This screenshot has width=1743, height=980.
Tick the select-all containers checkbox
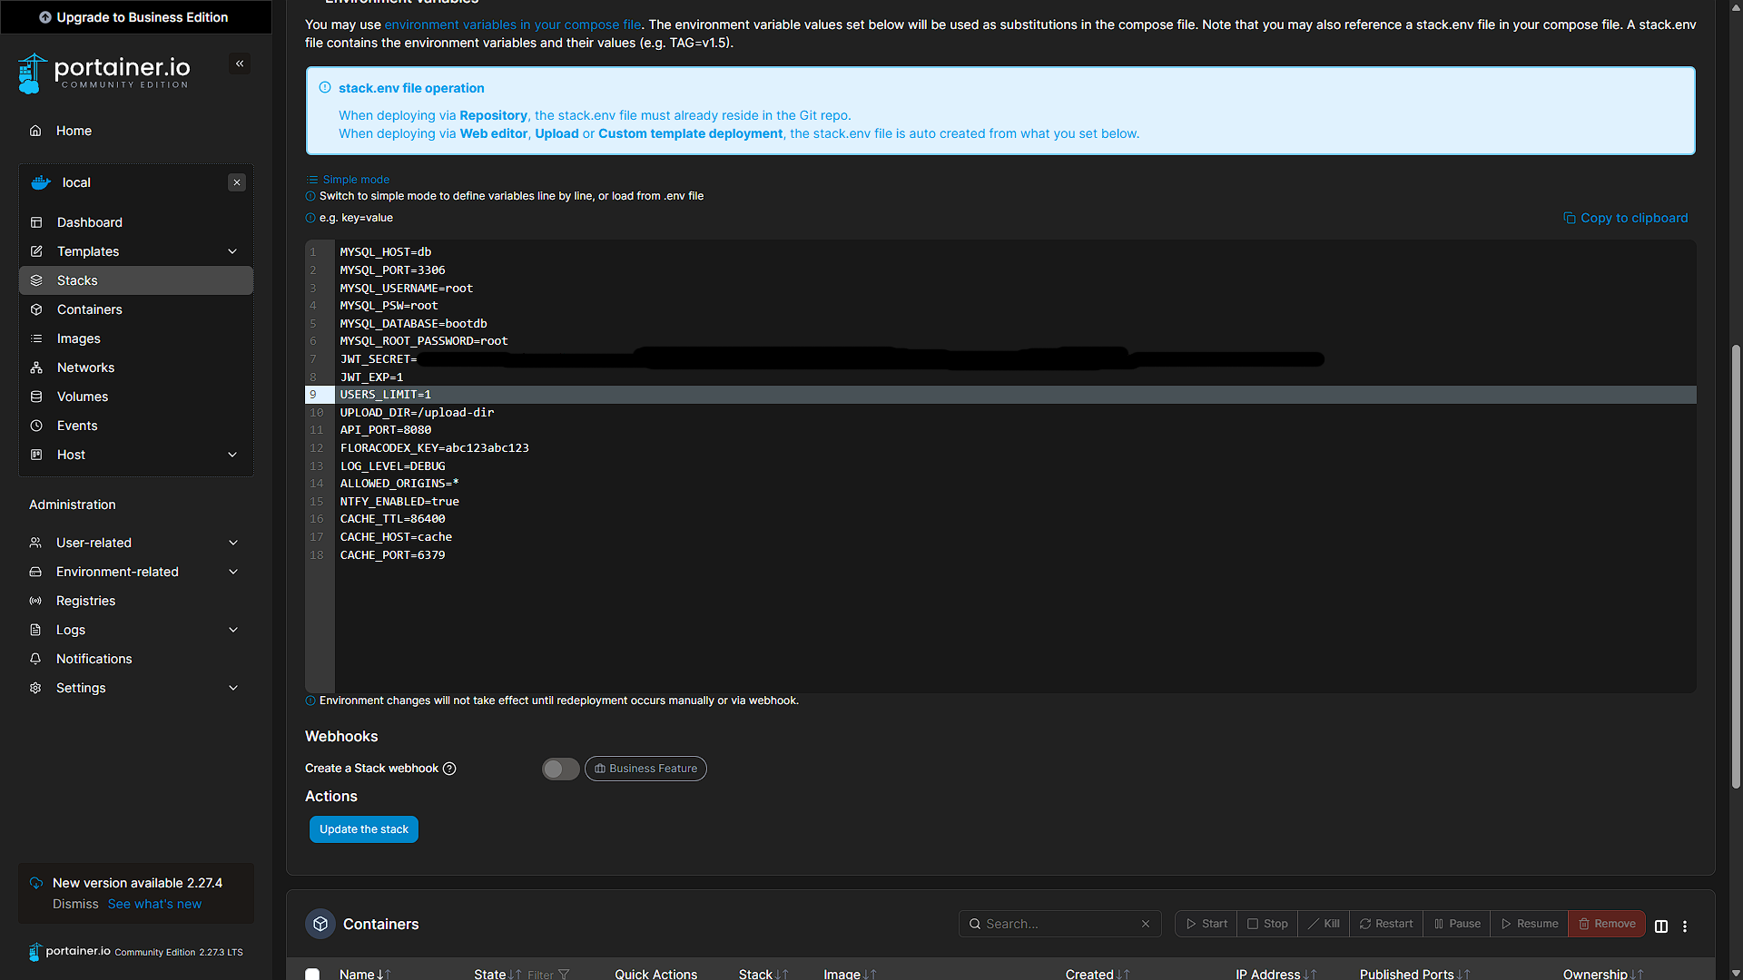click(x=312, y=974)
